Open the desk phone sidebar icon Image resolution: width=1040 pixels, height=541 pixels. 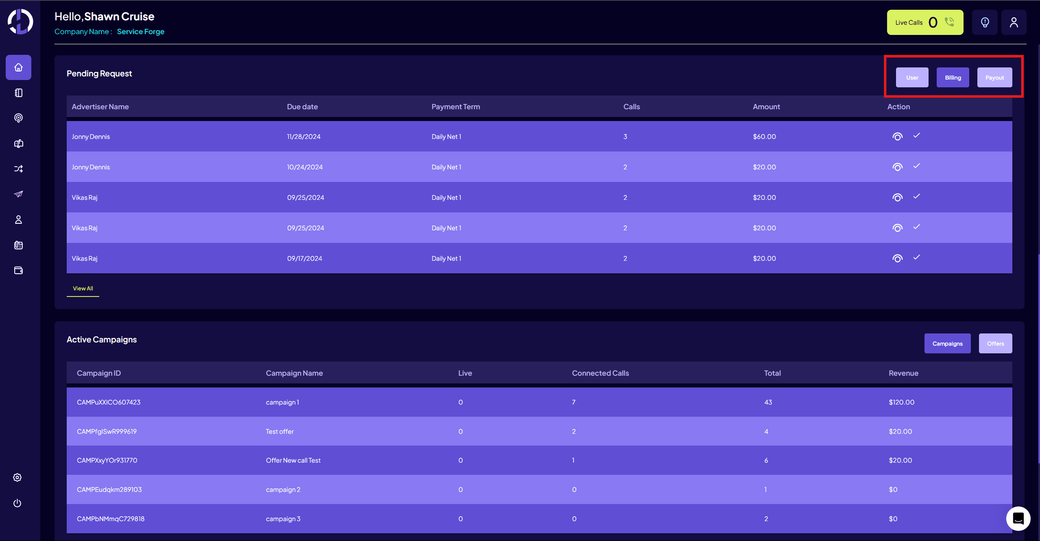[x=18, y=245]
